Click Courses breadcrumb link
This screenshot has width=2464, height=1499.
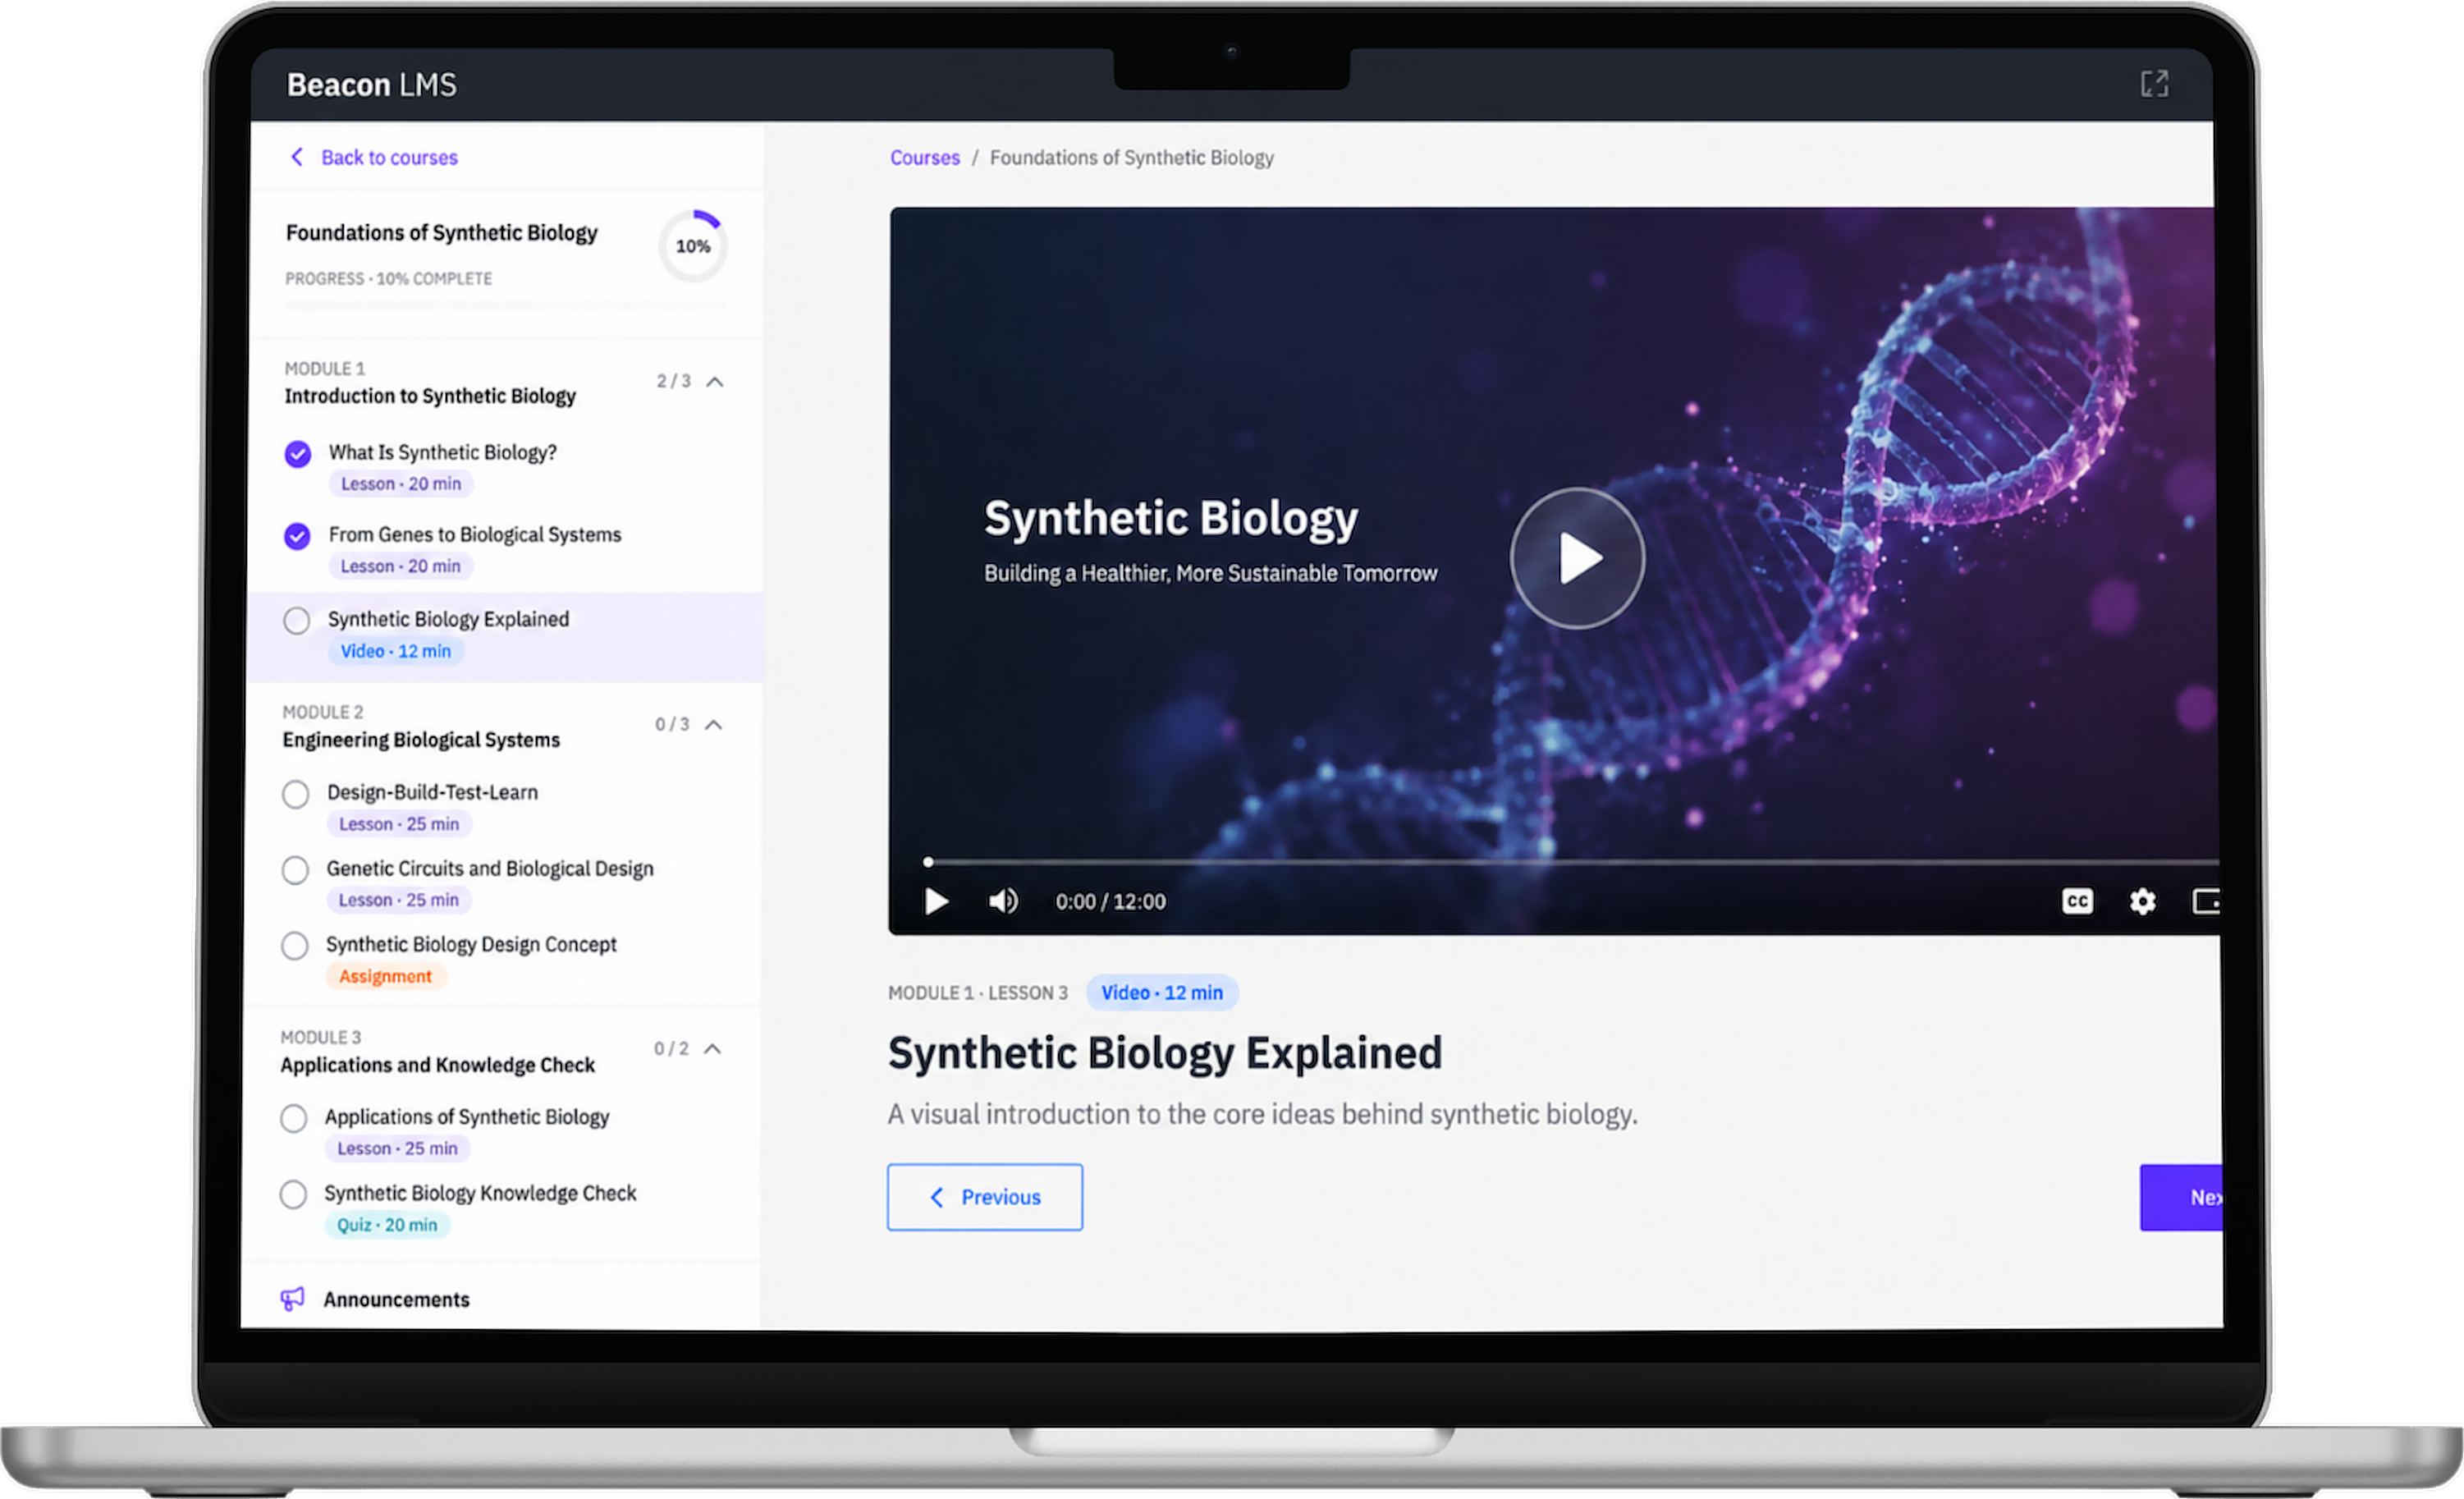(924, 157)
